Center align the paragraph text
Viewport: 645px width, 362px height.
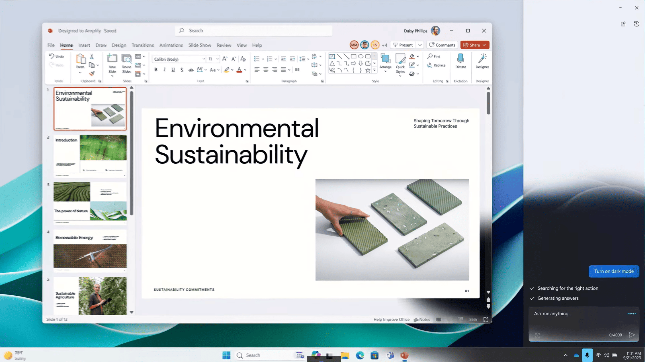[x=266, y=69]
